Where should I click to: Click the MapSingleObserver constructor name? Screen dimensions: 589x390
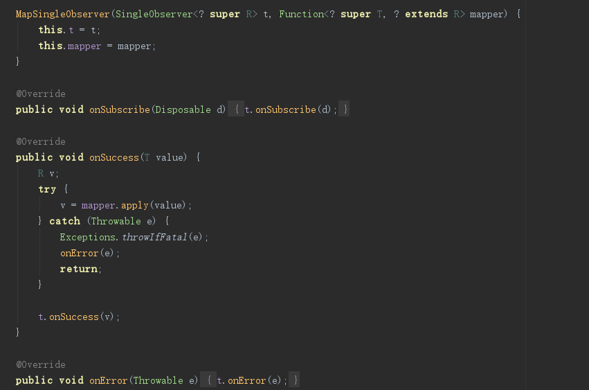[x=63, y=15]
